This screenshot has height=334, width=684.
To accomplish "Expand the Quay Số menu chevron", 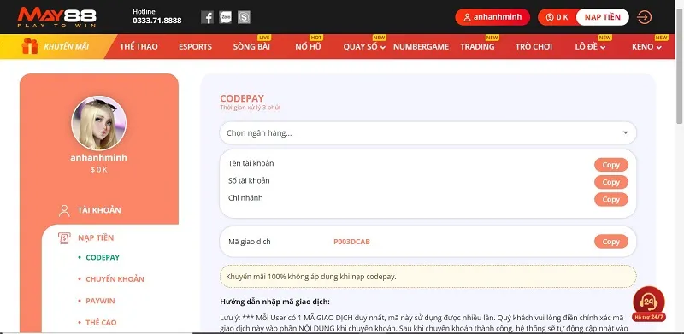I will coord(382,48).
